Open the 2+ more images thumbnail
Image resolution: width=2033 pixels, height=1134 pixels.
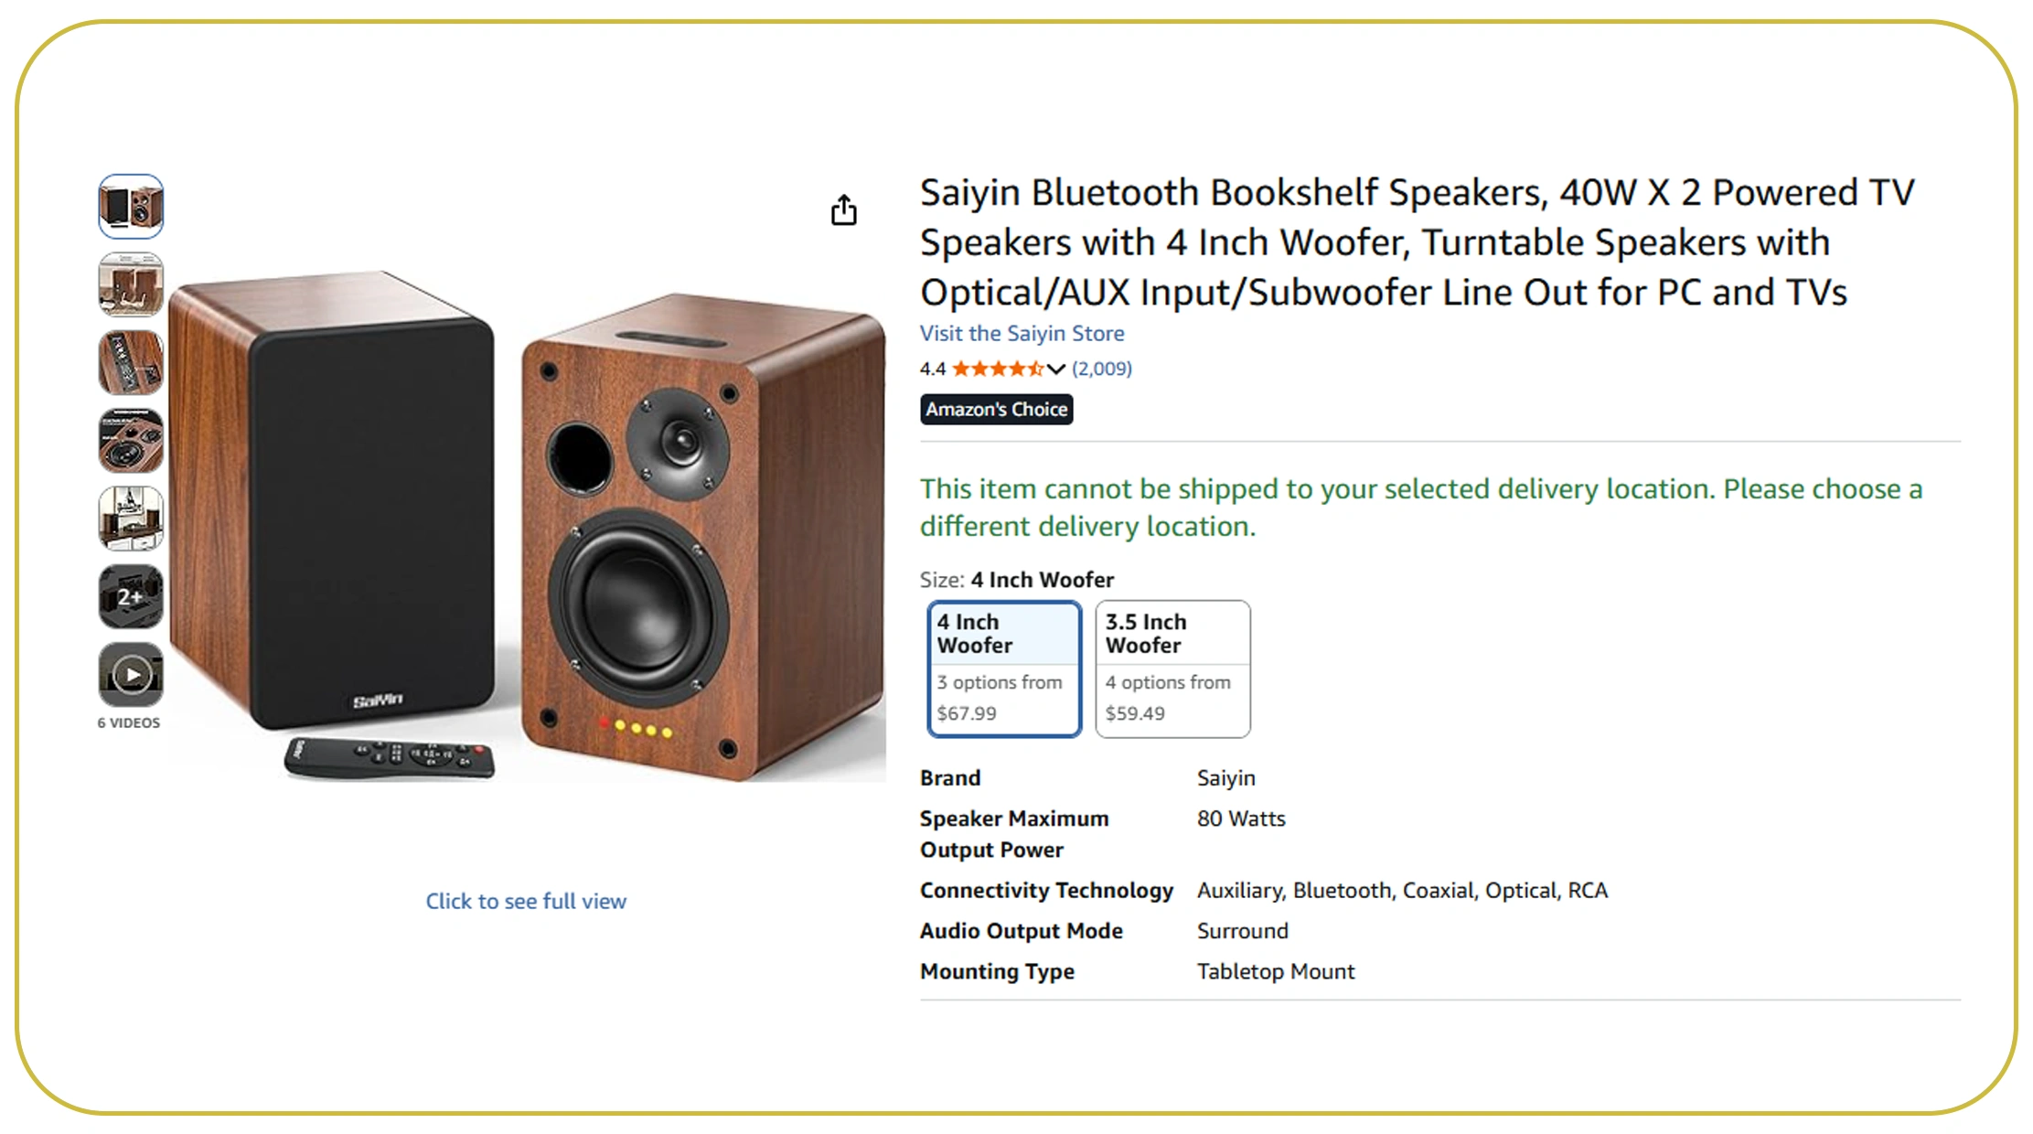[131, 597]
